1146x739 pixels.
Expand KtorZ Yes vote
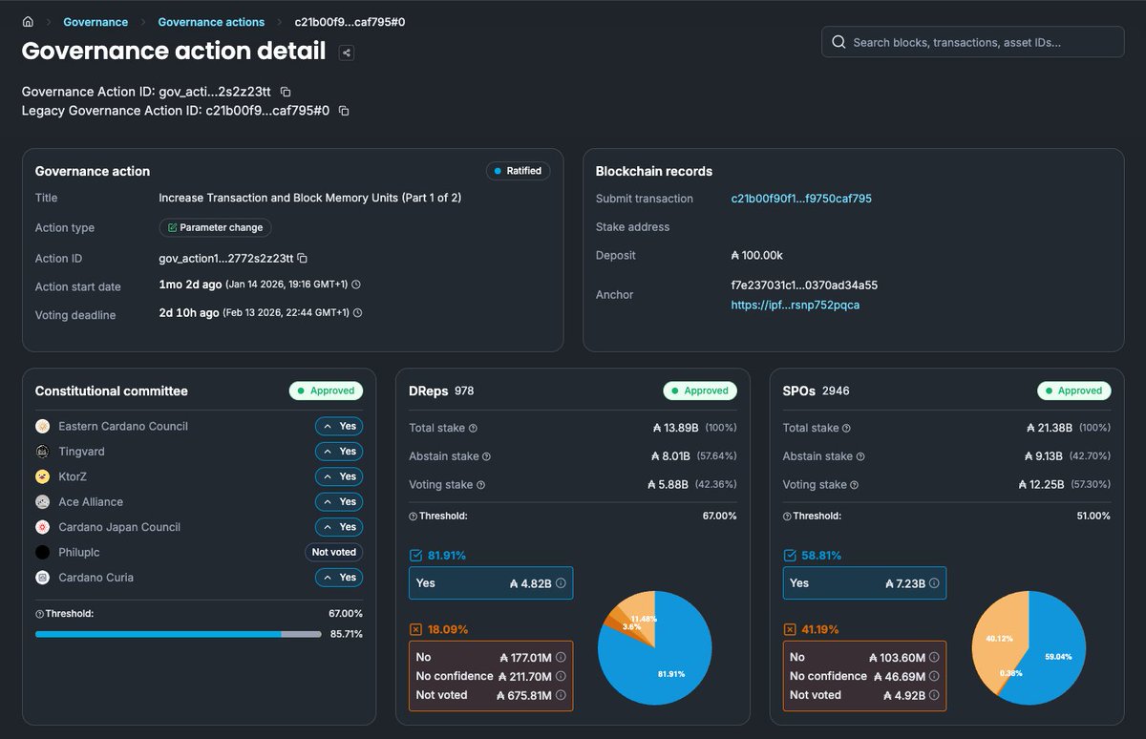pyautogui.click(x=339, y=476)
